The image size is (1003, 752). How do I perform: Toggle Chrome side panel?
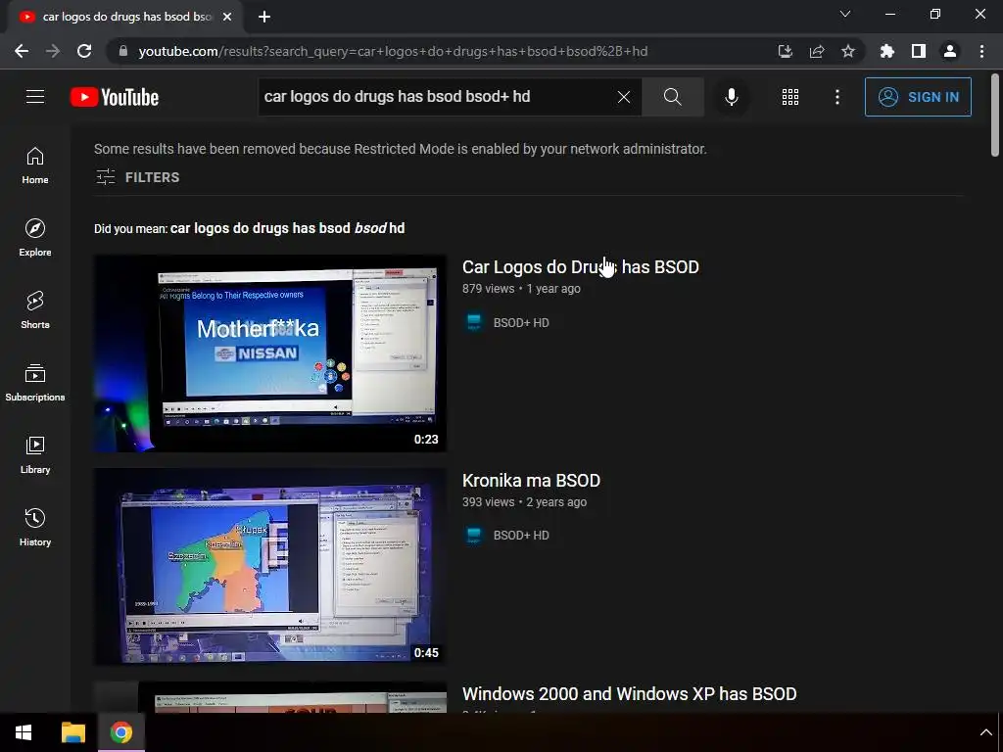pos(918,51)
